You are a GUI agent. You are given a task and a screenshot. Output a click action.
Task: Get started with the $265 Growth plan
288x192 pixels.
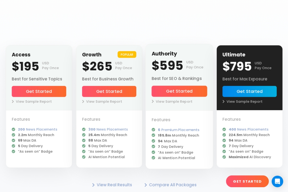pyautogui.click(x=109, y=91)
